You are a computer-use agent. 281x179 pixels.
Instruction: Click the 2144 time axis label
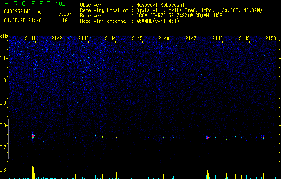coord(110,38)
